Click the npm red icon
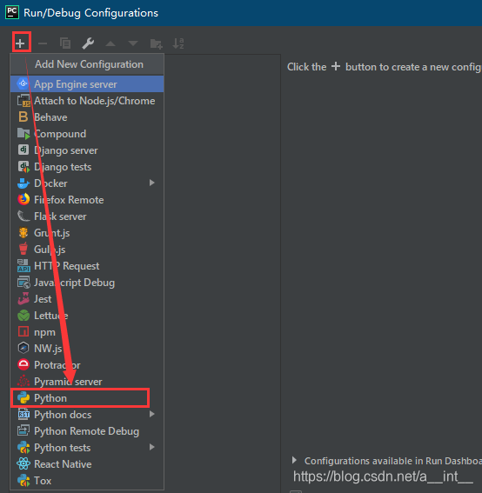The width and height of the screenshot is (482, 493). (23, 331)
